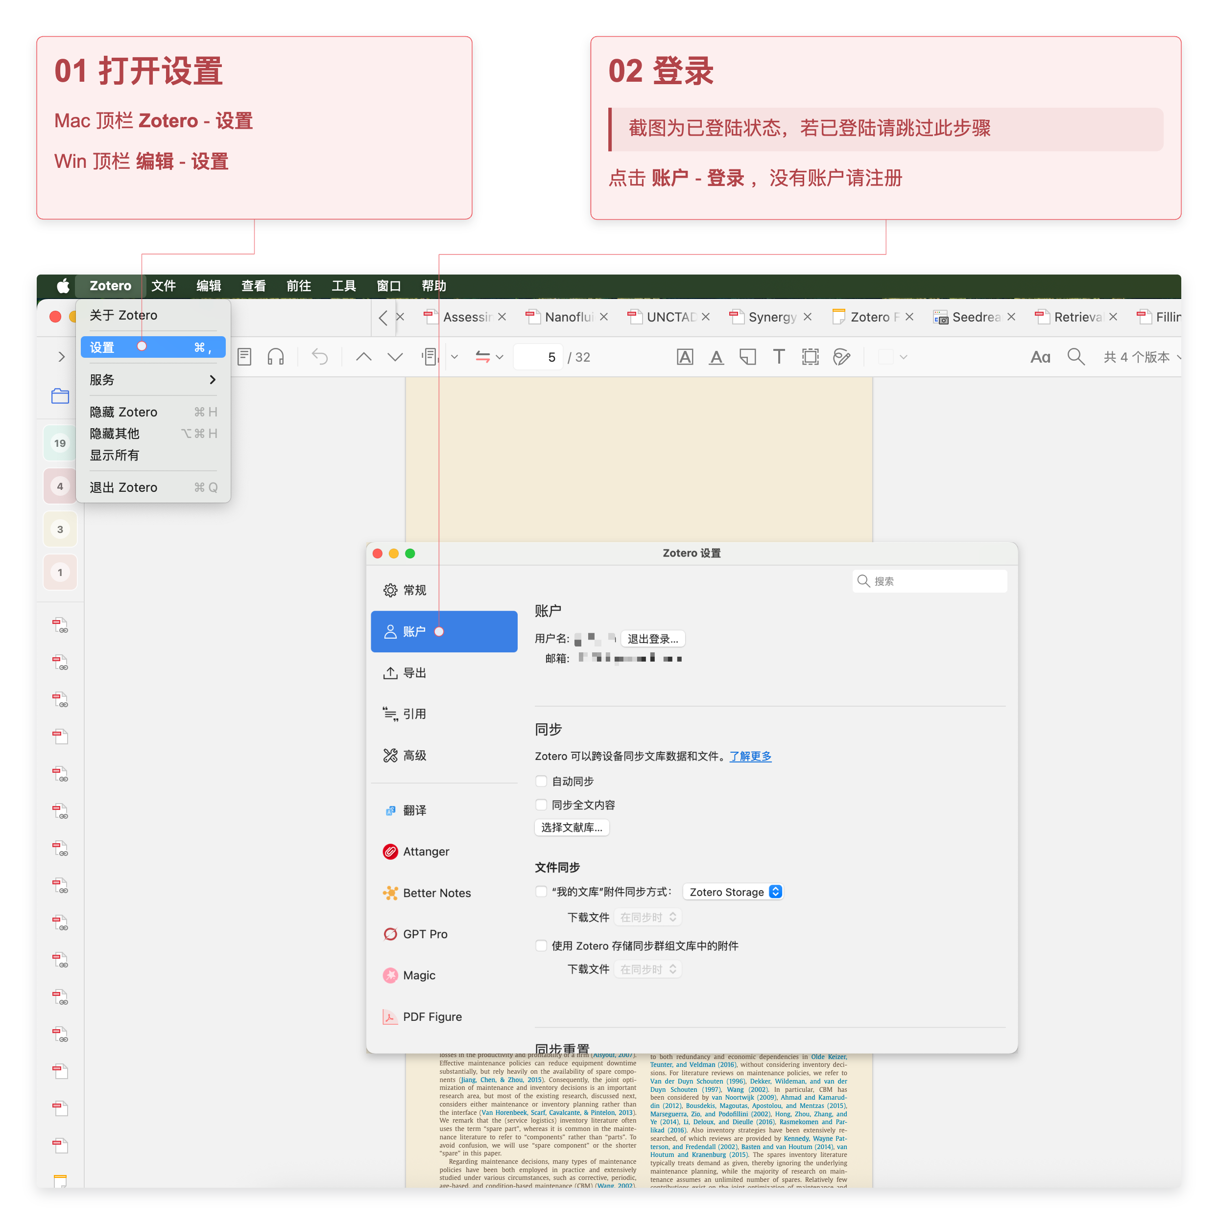
Task: Select the green badge numbered 19
Action: (x=60, y=443)
